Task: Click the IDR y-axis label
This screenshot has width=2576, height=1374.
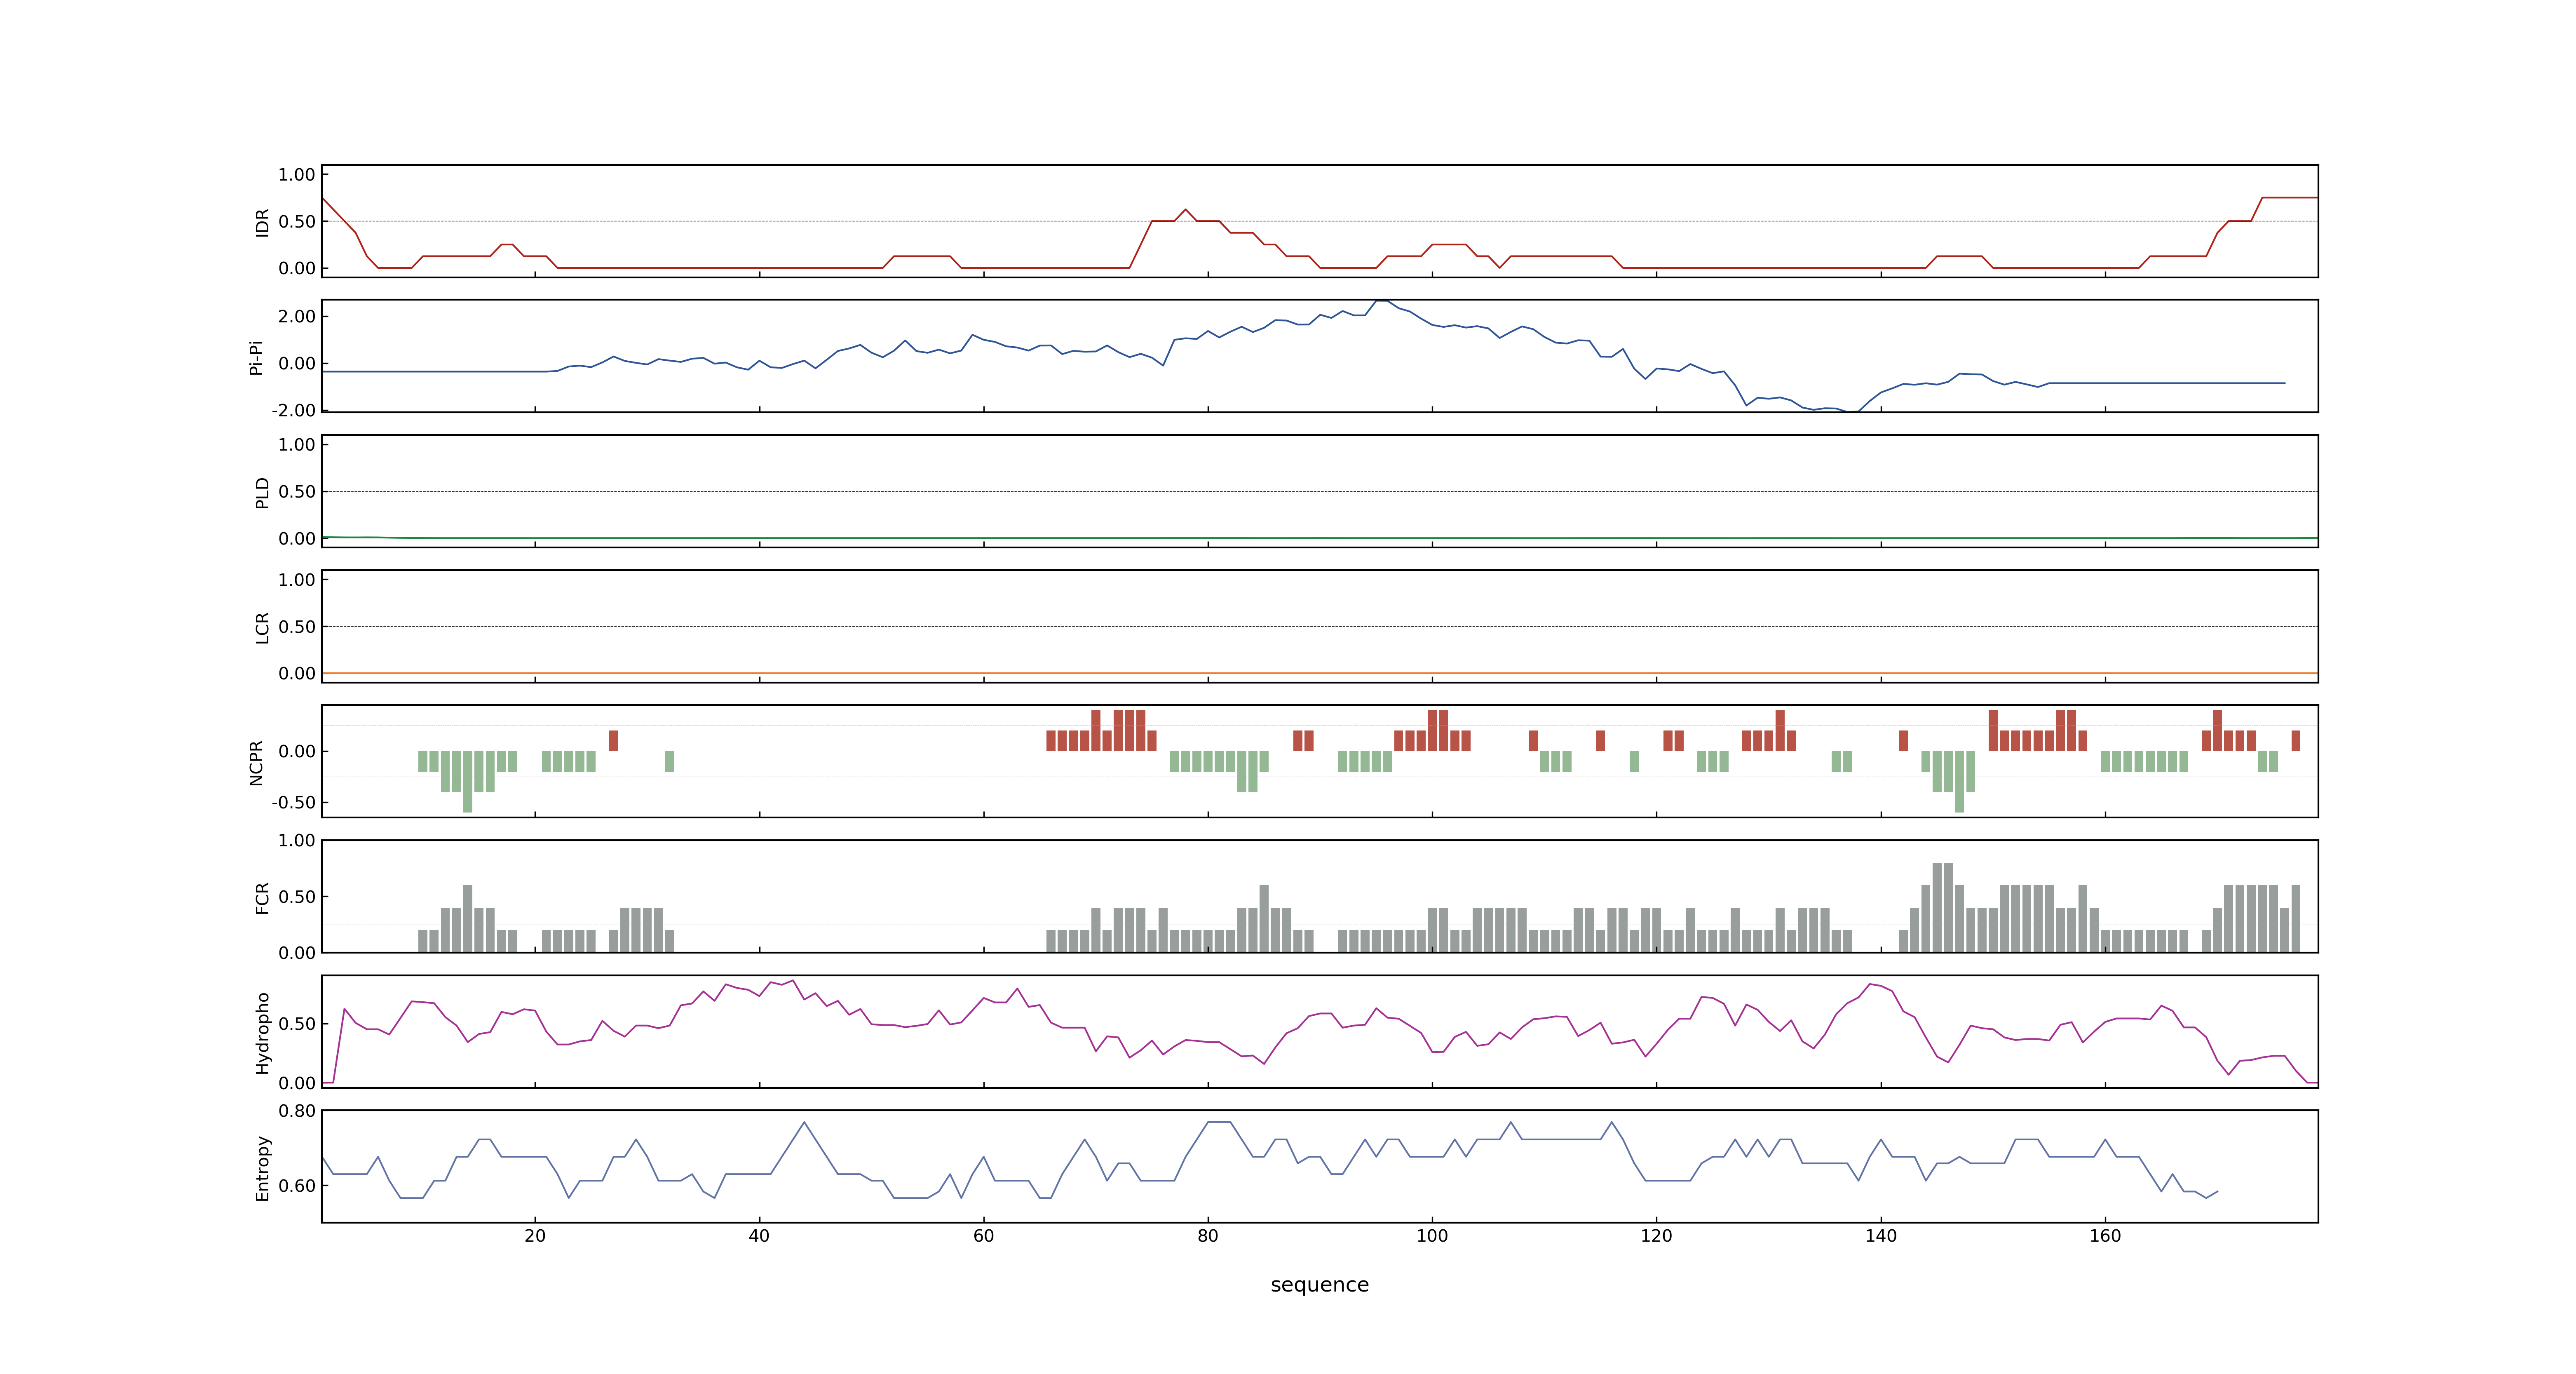Action: point(262,222)
